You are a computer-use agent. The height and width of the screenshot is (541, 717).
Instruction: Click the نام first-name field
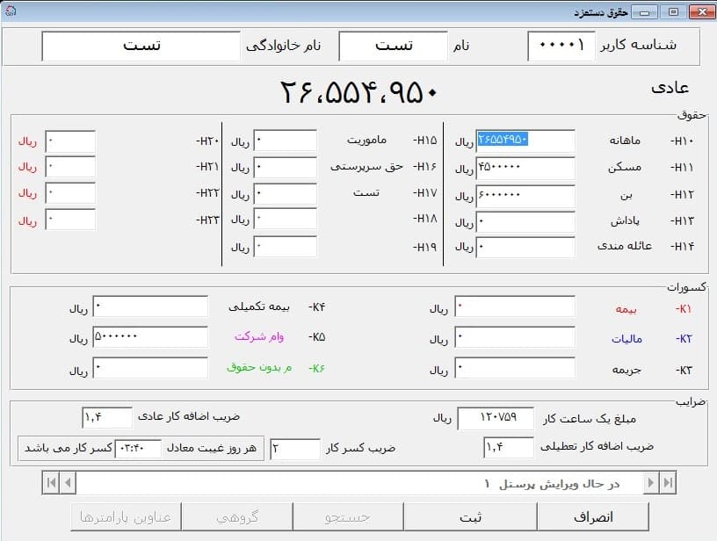coord(394,46)
